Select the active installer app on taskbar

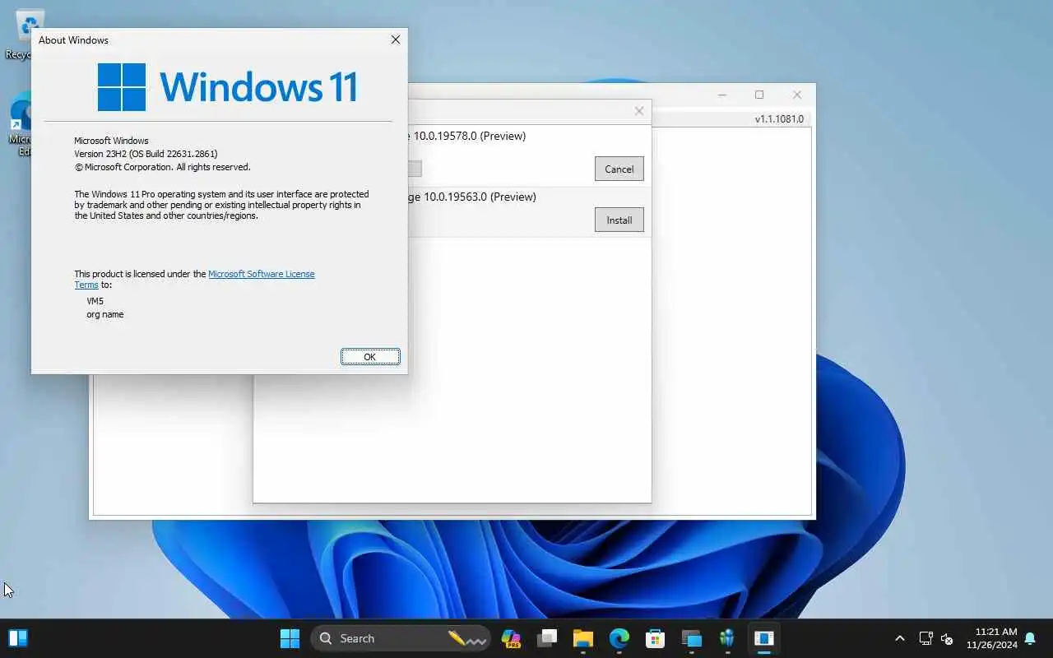pyautogui.click(x=763, y=638)
